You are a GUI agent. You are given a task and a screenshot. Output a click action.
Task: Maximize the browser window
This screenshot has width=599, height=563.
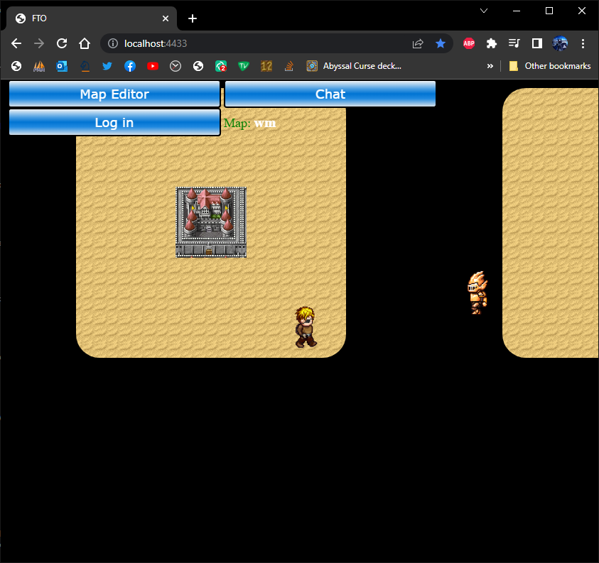(x=549, y=11)
